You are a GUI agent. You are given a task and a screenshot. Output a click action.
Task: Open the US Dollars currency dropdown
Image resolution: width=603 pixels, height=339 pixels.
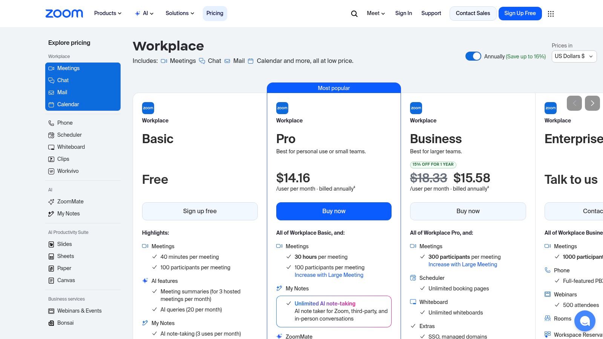[574, 56]
